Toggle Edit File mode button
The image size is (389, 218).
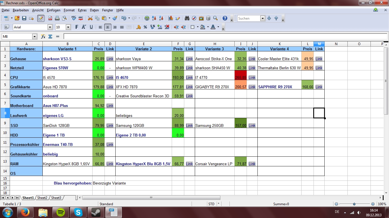41,18
